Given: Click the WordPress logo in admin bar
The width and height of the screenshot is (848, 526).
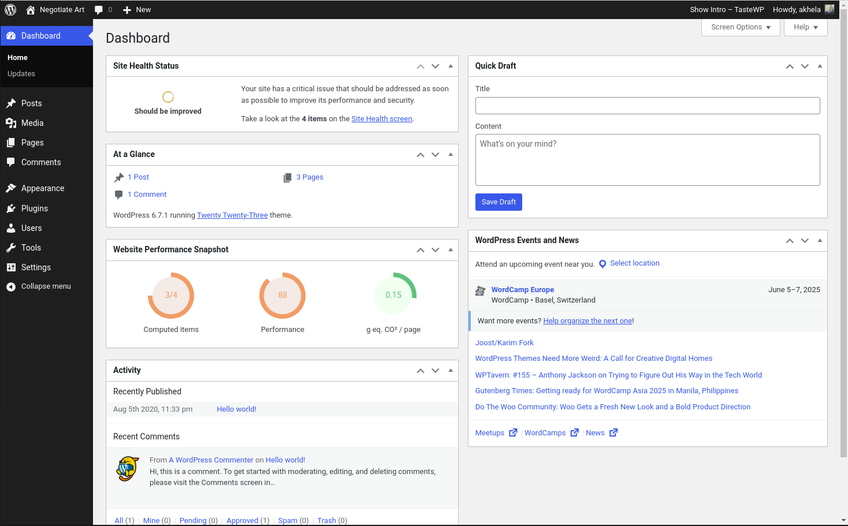Looking at the screenshot, I should tap(10, 10).
